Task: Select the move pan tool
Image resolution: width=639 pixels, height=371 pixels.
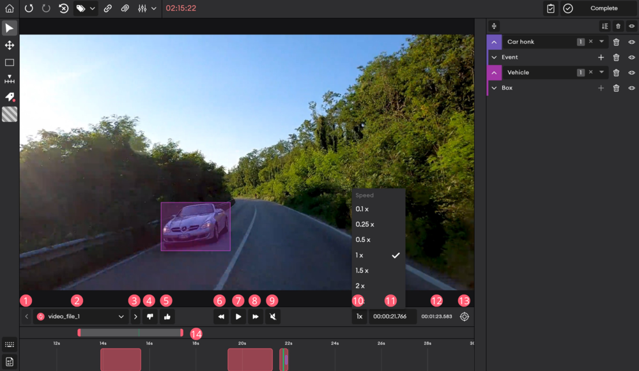Action: 10,45
